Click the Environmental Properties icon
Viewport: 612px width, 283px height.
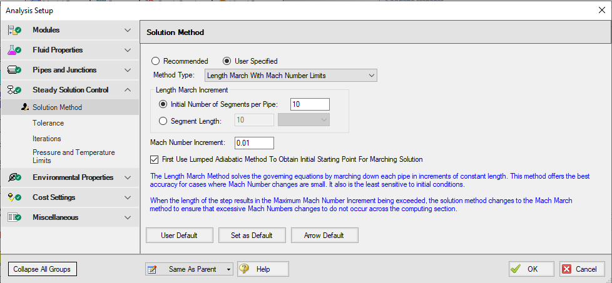[x=14, y=177]
